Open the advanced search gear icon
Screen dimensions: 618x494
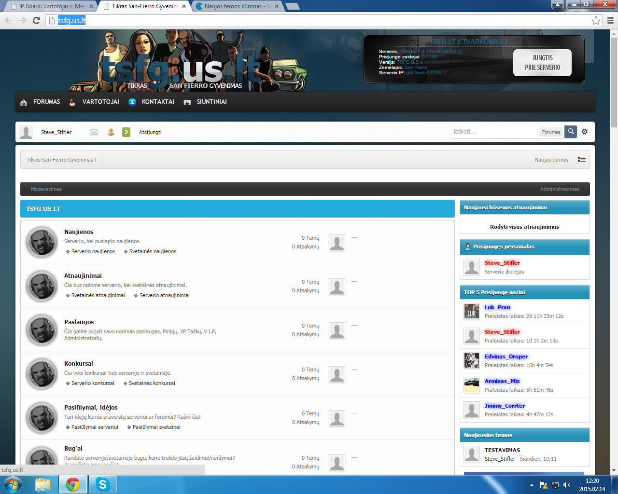click(x=585, y=131)
